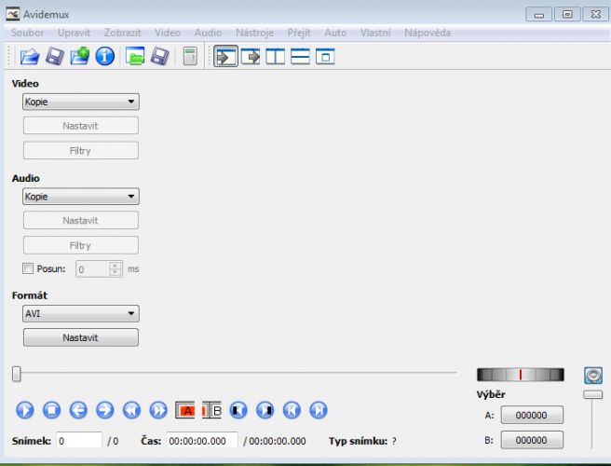Show file information via blue info icon
Image resolution: width=611 pixels, height=466 pixels.
click(x=105, y=57)
